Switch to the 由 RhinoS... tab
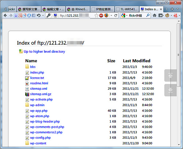This screenshot has width=183, height=149. point(78,9)
